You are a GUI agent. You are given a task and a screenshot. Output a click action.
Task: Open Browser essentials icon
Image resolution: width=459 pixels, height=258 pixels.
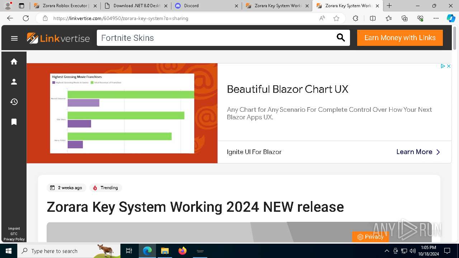pos(420,18)
